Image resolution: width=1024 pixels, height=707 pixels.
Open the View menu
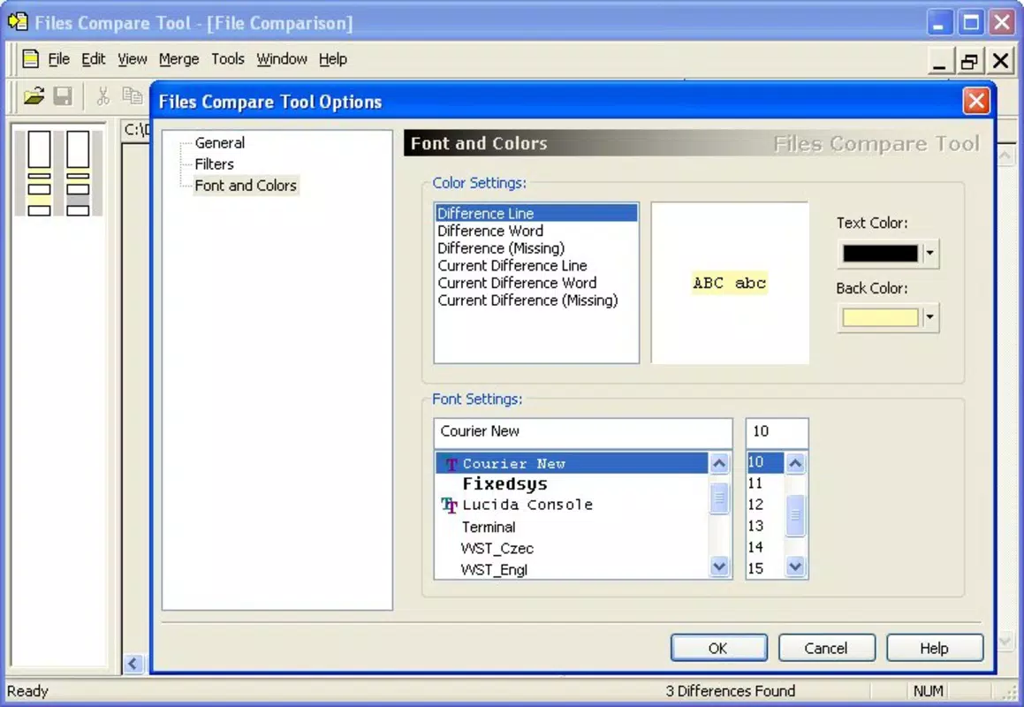[132, 59]
